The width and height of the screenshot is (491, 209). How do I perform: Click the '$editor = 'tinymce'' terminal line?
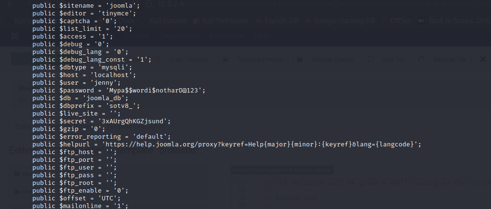click(84, 13)
